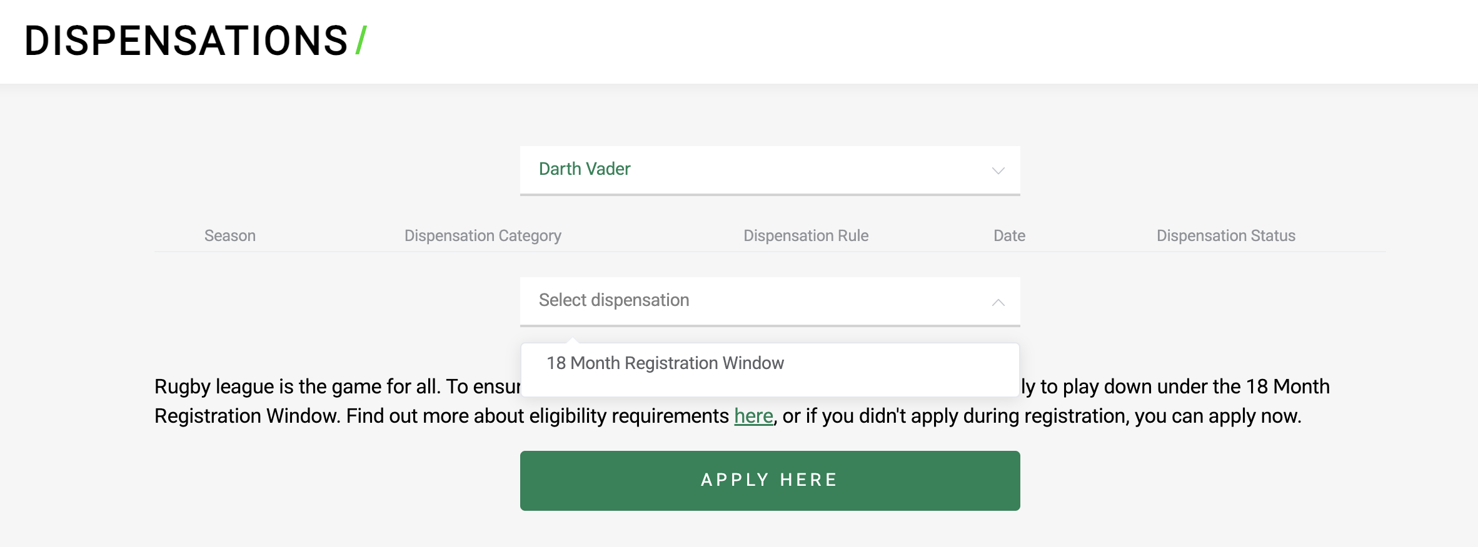Click the APPLY HERE button
Screen dimensions: 1478x547
click(770, 480)
